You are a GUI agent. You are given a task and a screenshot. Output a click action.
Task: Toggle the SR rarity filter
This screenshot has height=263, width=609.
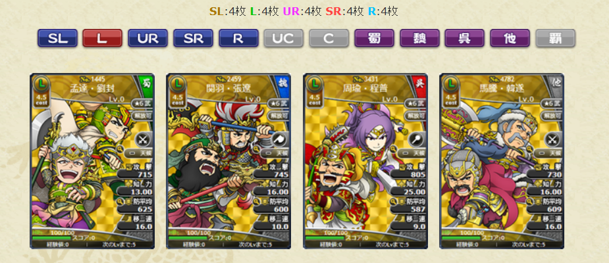[194, 38]
